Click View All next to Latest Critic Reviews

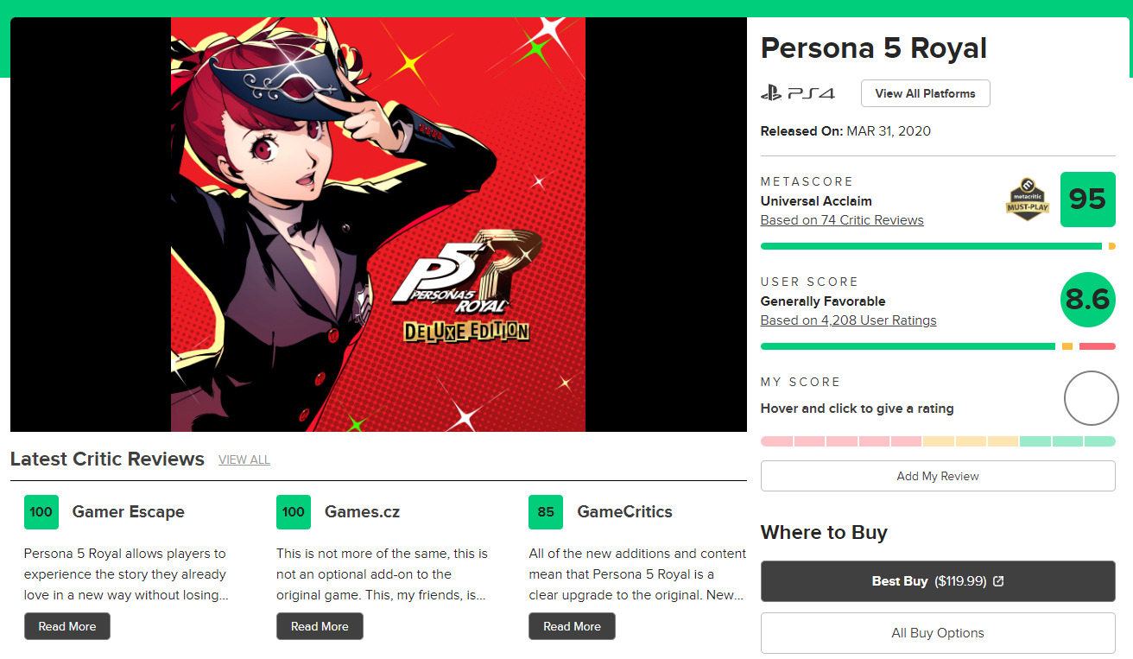[244, 459]
